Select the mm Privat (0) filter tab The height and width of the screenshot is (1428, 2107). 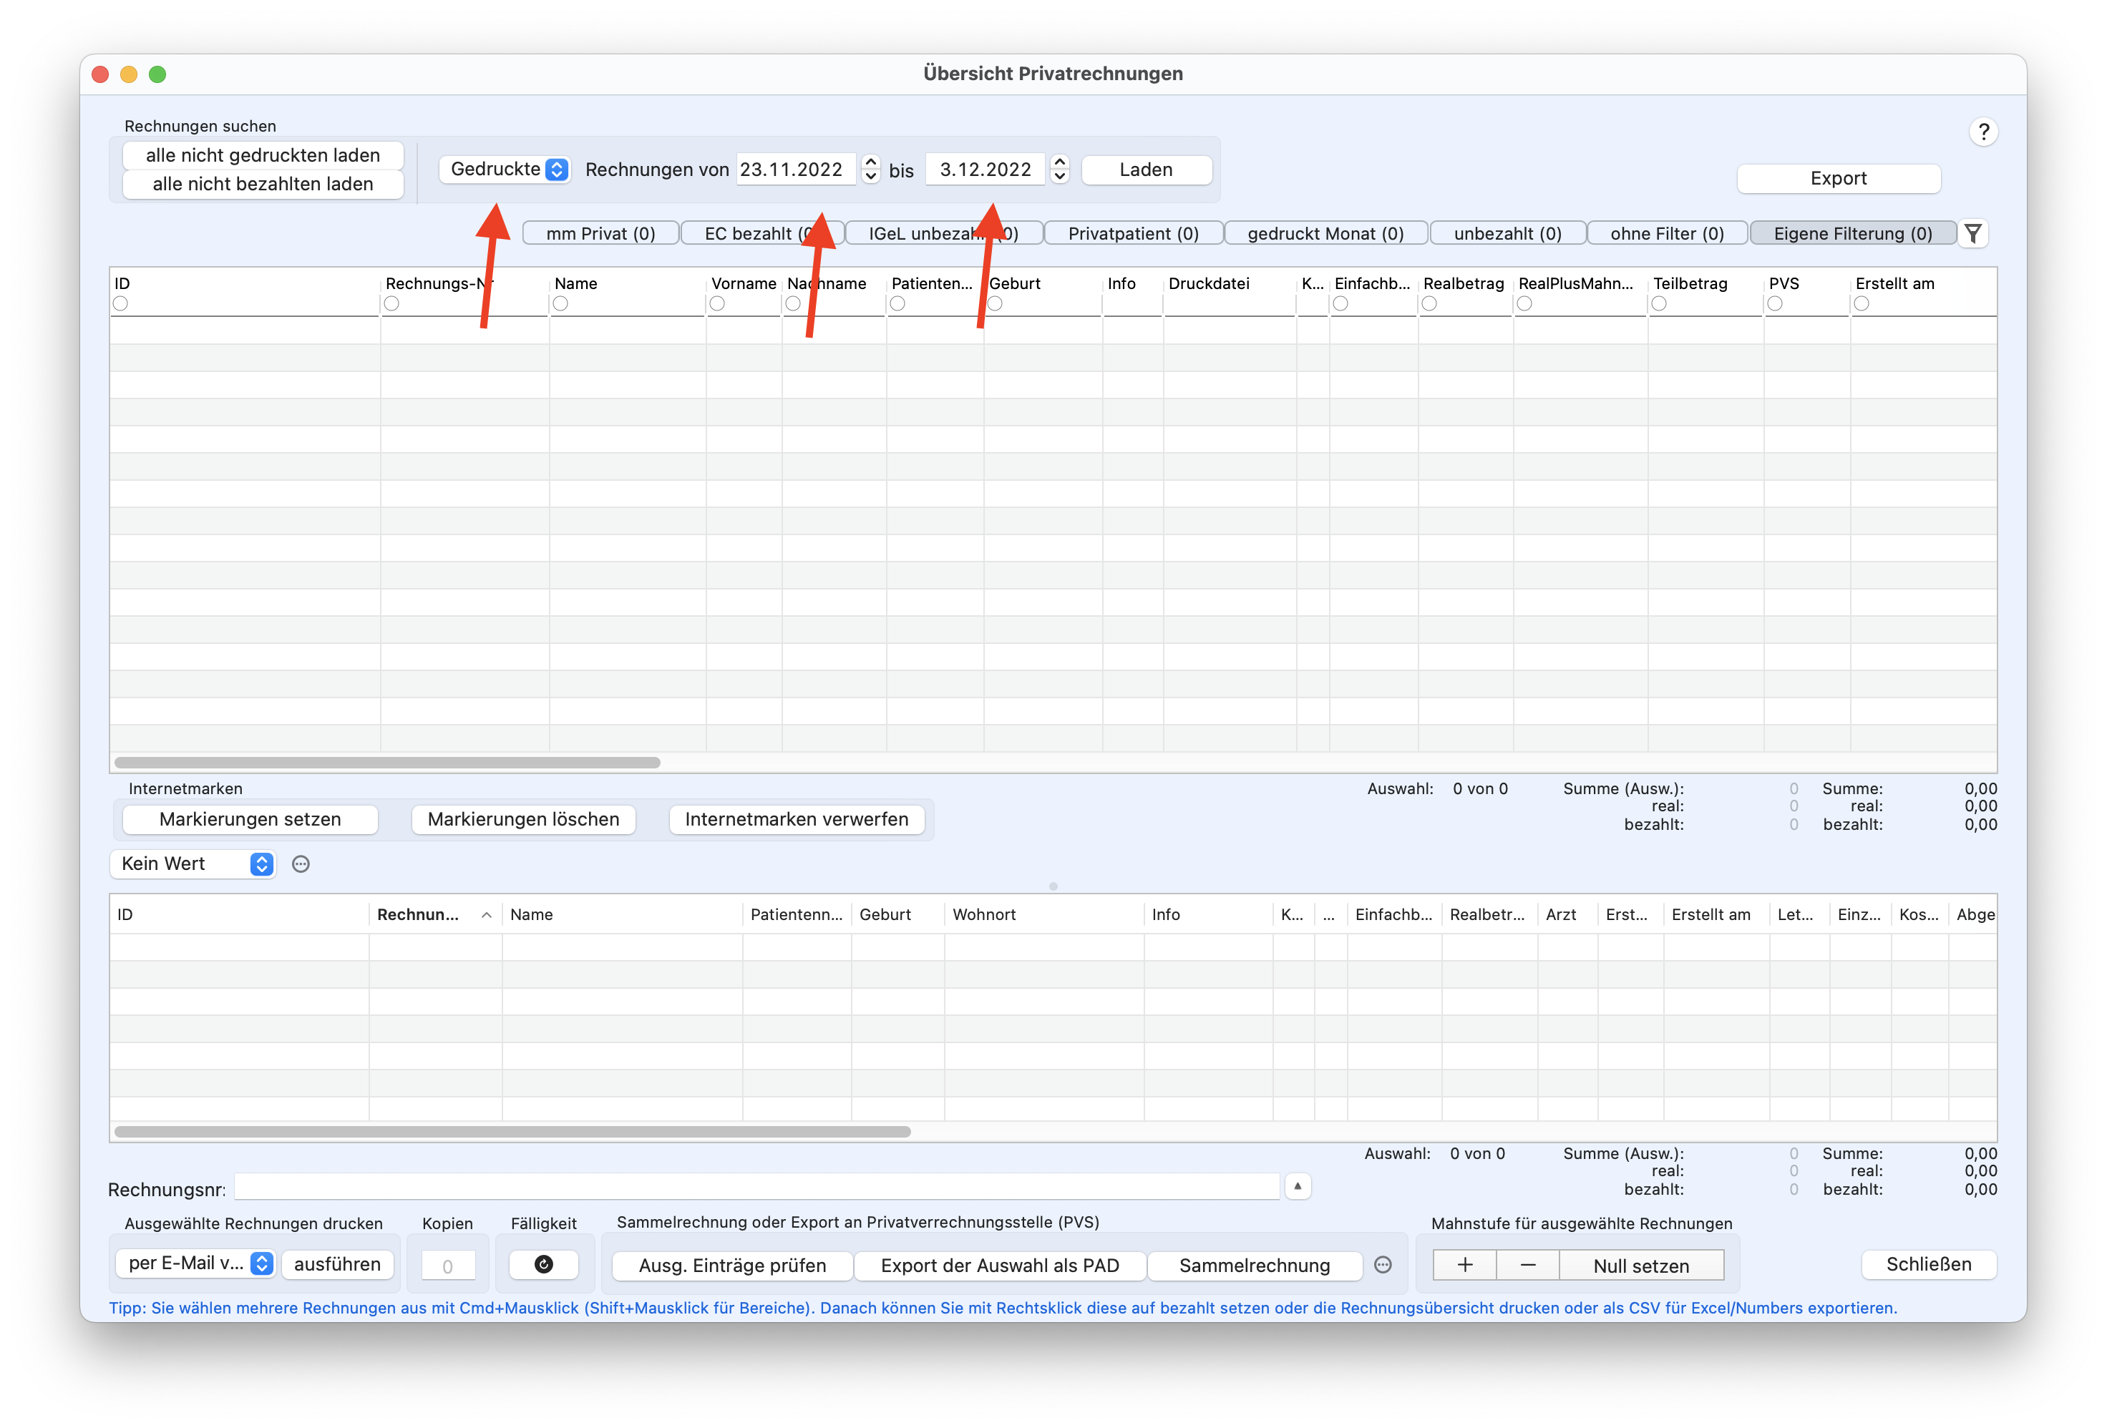pyautogui.click(x=601, y=234)
